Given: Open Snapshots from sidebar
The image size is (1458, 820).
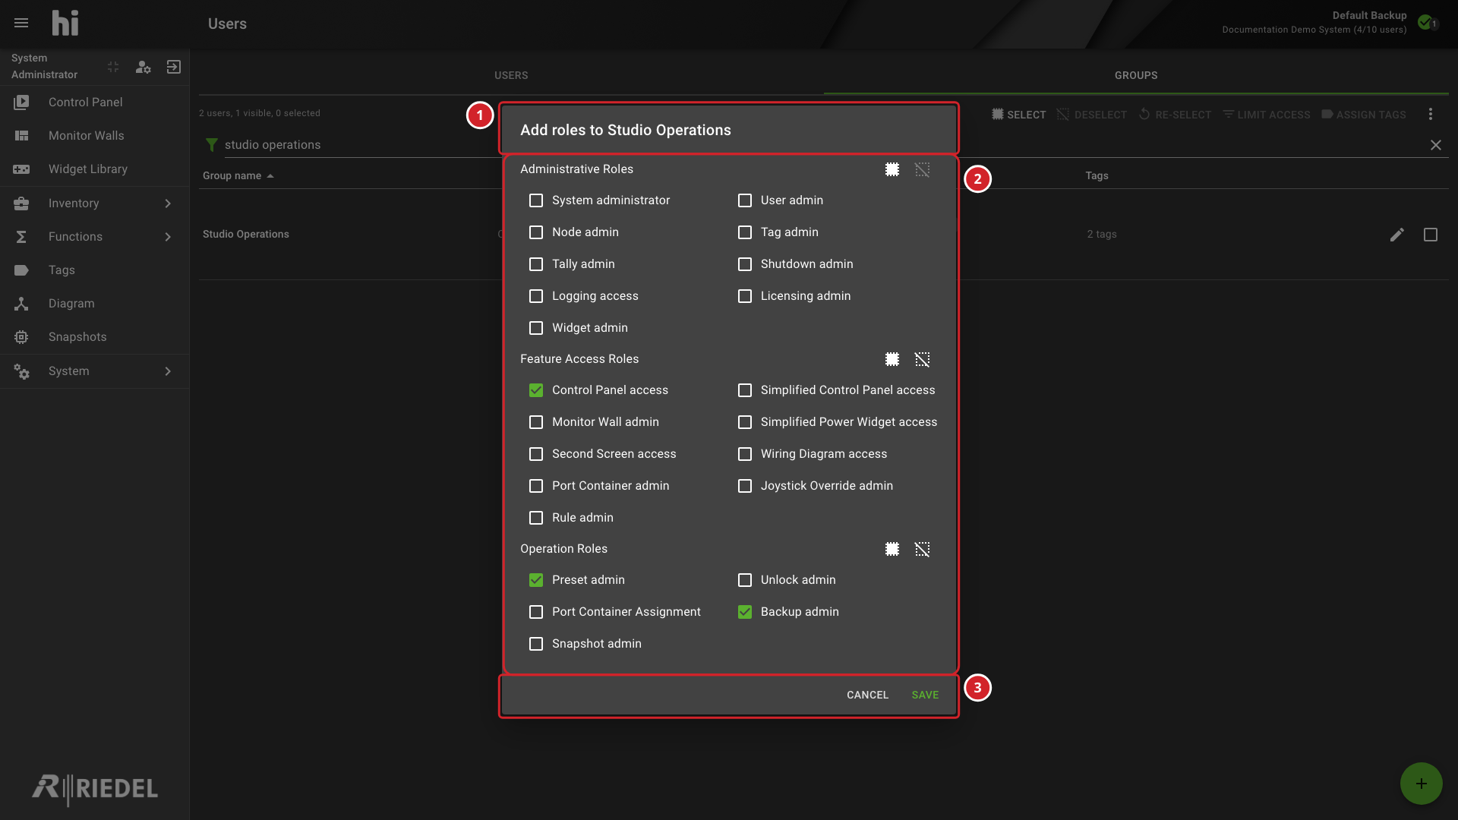Looking at the screenshot, I should [x=94, y=337].
